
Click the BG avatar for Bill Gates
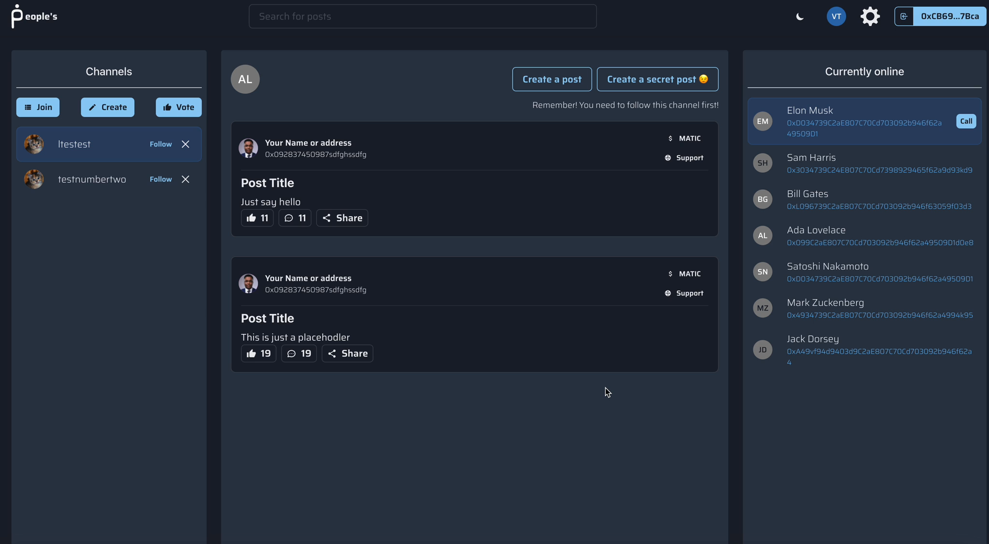coord(763,200)
